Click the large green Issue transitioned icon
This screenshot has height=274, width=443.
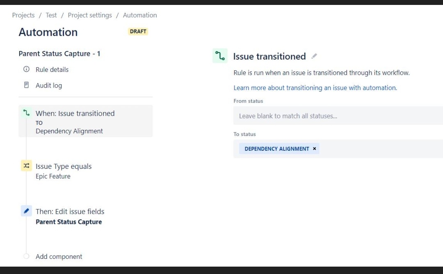220,56
